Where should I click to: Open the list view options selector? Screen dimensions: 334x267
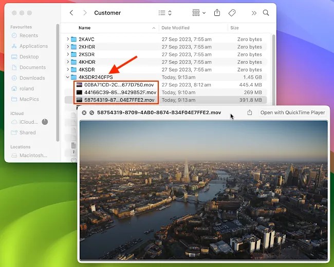pos(165,13)
